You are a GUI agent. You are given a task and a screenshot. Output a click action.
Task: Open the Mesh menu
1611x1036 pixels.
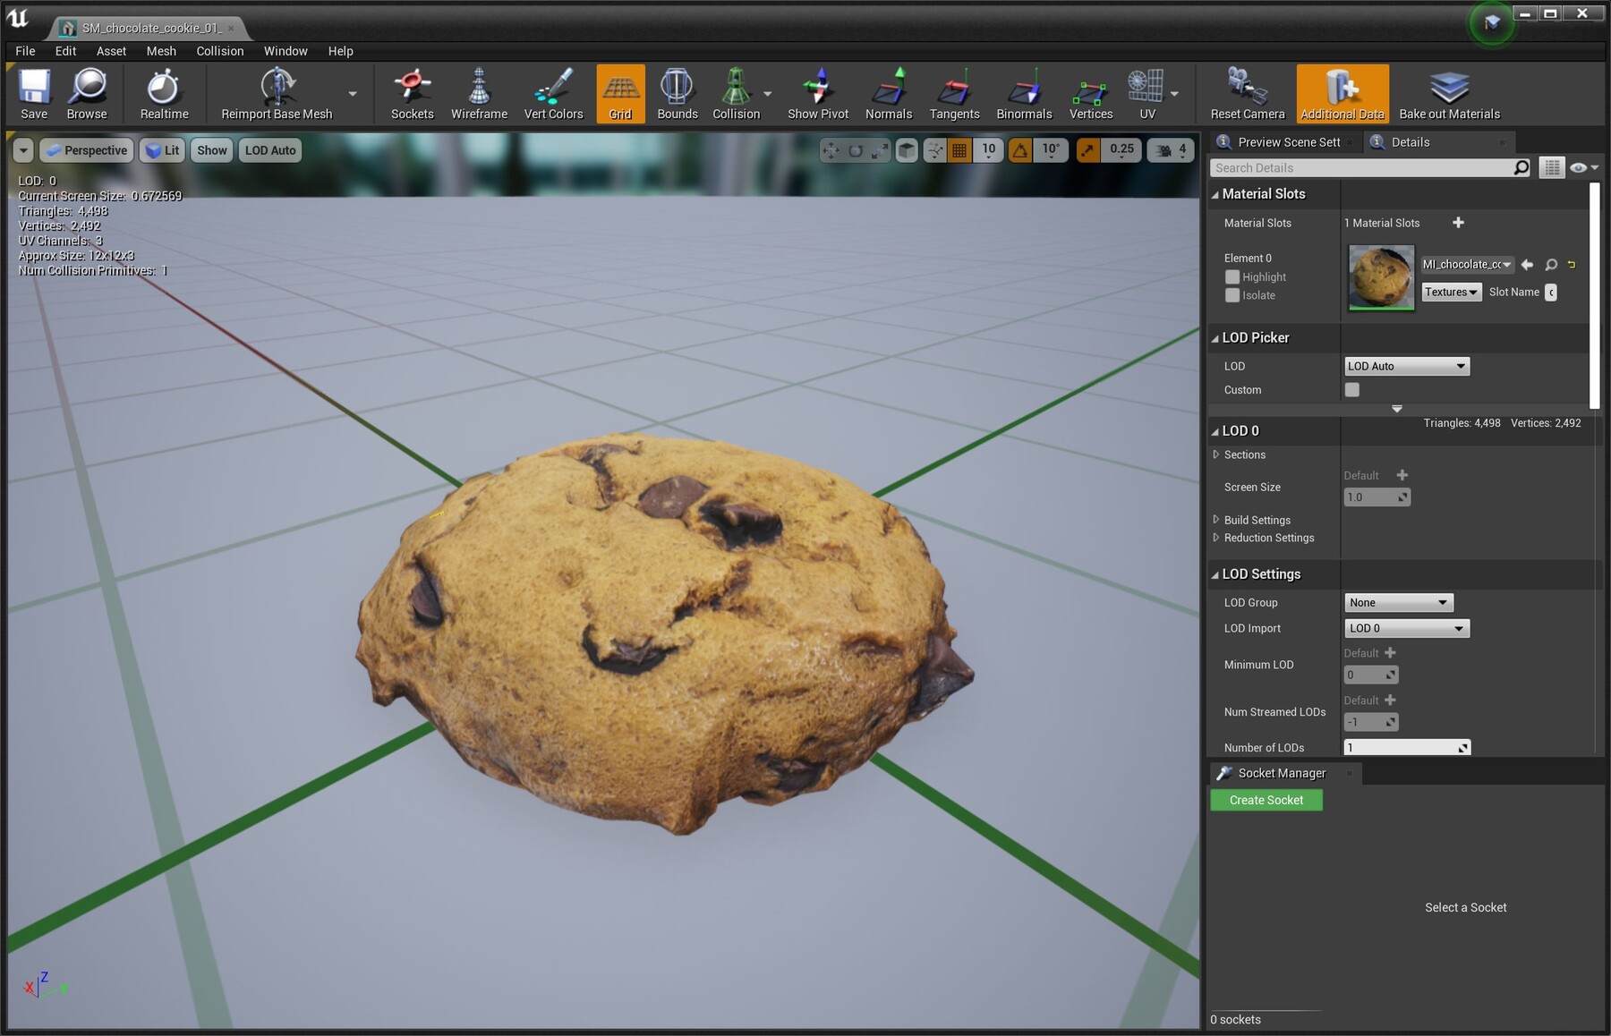pos(161,51)
